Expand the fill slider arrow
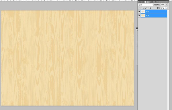 point(167,8)
